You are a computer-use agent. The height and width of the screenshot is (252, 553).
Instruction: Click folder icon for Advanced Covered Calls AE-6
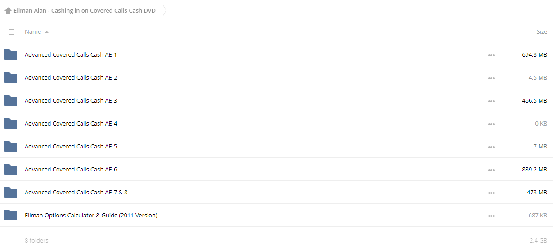11,169
